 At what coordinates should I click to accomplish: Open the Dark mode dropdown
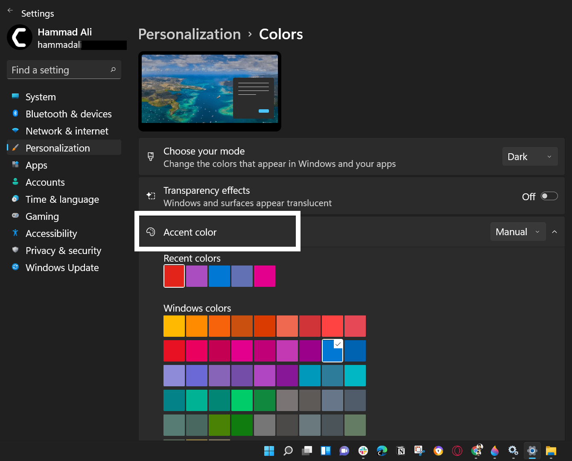click(x=530, y=157)
